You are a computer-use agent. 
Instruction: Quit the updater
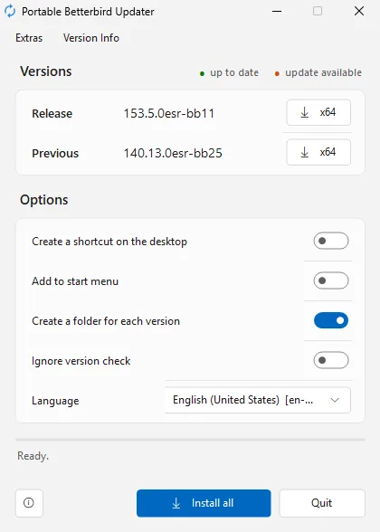click(x=322, y=503)
